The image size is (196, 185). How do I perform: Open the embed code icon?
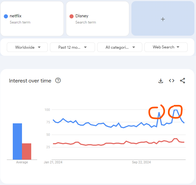(x=172, y=81)
